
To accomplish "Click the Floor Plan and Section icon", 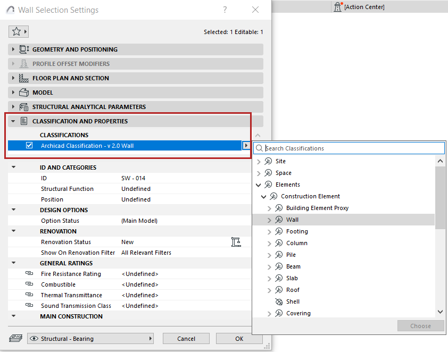I will point(24,78).
